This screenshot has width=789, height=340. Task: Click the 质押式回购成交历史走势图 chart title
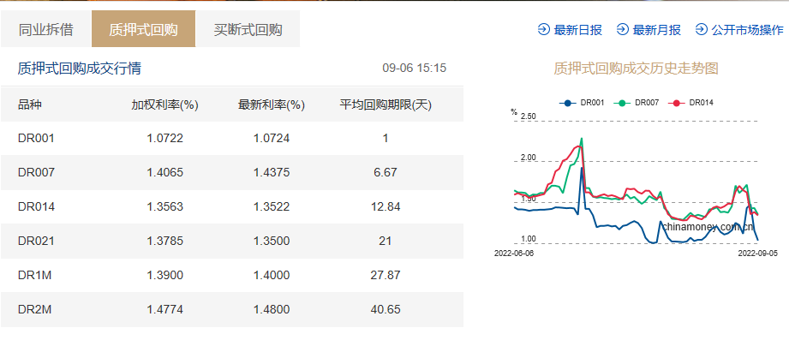pyautogui.click(x=636, y=68)
